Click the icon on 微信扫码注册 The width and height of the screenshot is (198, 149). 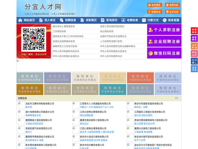pyautogui.click(x=150, y=53)
